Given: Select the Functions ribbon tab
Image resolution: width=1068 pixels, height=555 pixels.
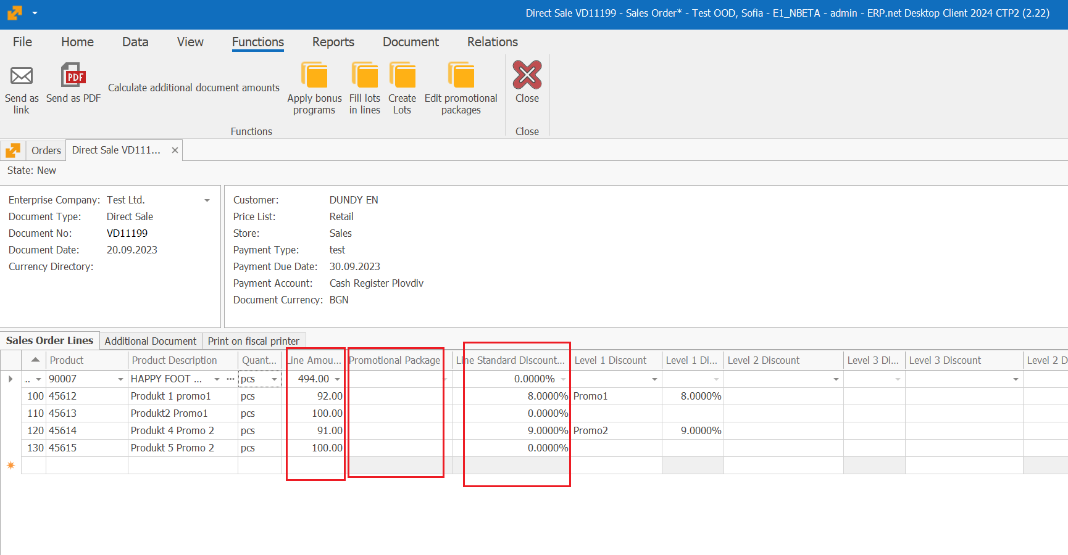Looking at the screenshot, I should tap(258, 42).
